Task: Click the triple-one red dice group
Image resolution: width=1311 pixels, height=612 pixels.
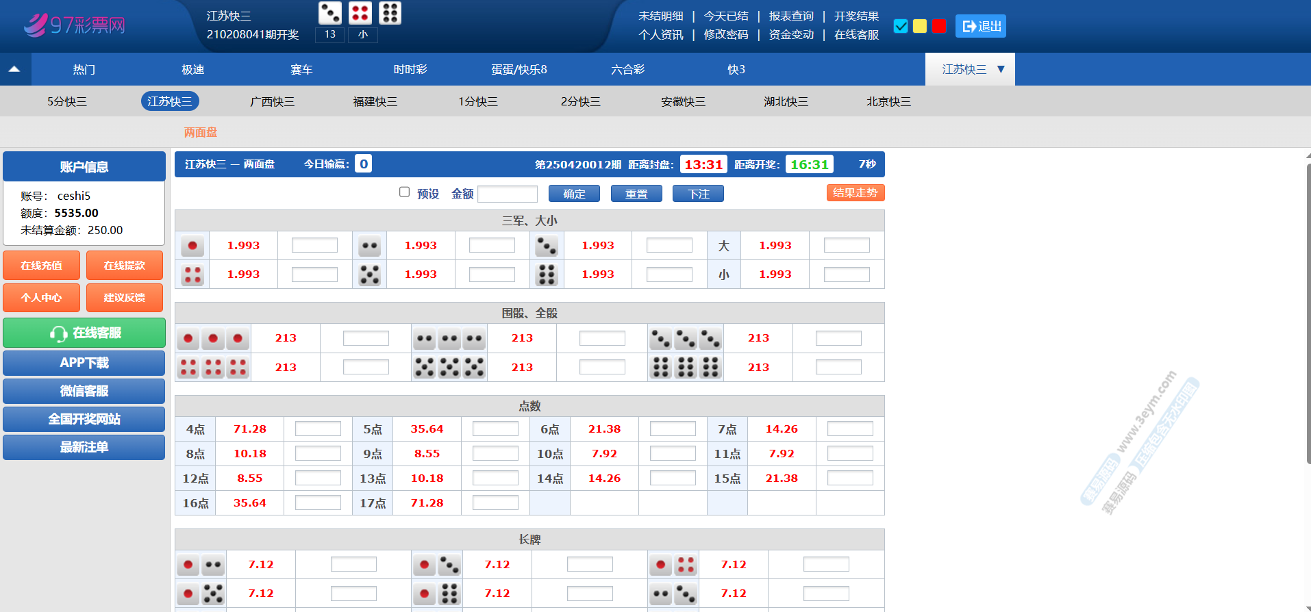Action: [x=213, y=338]
